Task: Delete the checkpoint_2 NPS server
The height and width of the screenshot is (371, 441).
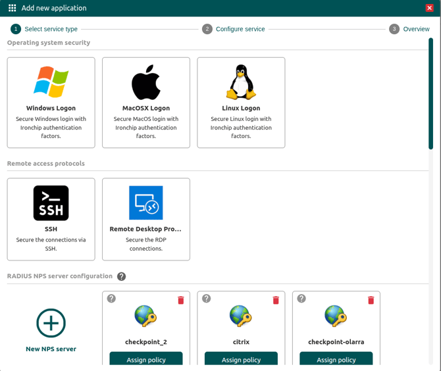Action: (x=181, y=300)
